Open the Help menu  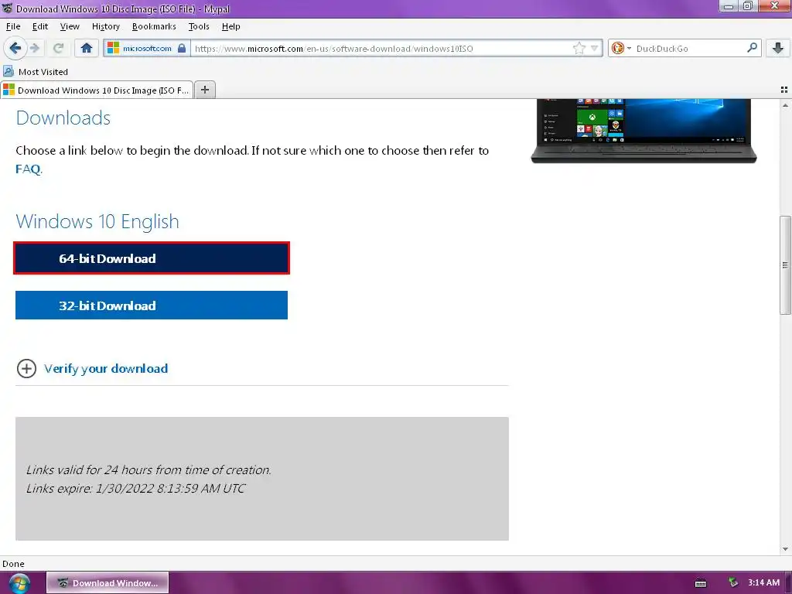[x=230, y=26]
